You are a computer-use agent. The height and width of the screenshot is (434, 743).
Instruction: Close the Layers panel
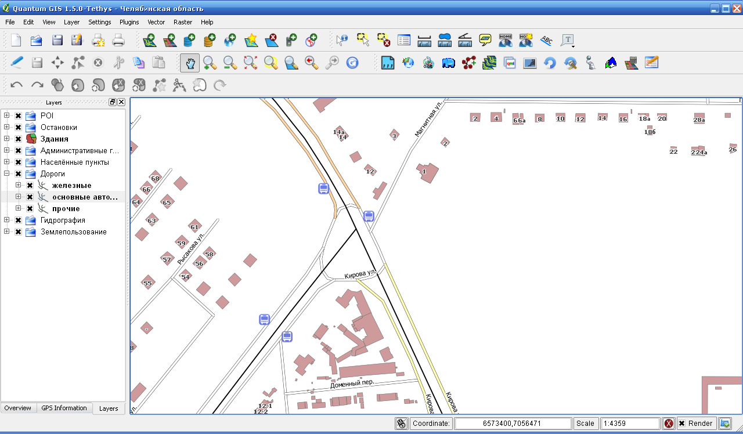coord(121,102)
